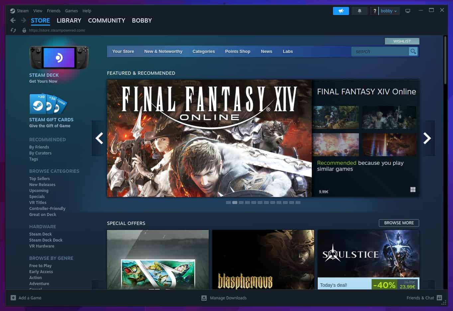The width and height of the screenshot is (453, 311).
Task: Open the View menu
Action: pyautogui.click(x=38, y=11)
